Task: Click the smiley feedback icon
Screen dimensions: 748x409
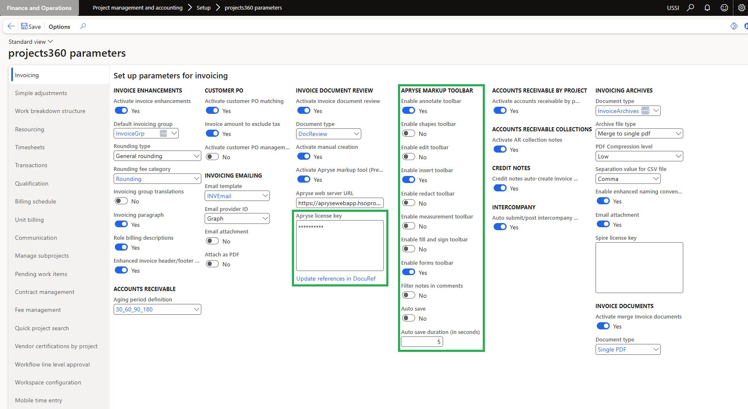Action: tap(724, 8)
